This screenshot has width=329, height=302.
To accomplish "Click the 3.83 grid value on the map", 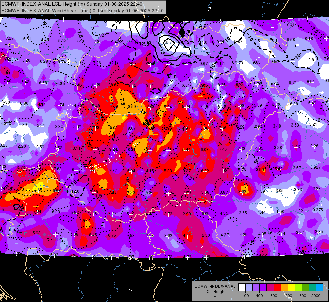I will (x=298, y=190).
